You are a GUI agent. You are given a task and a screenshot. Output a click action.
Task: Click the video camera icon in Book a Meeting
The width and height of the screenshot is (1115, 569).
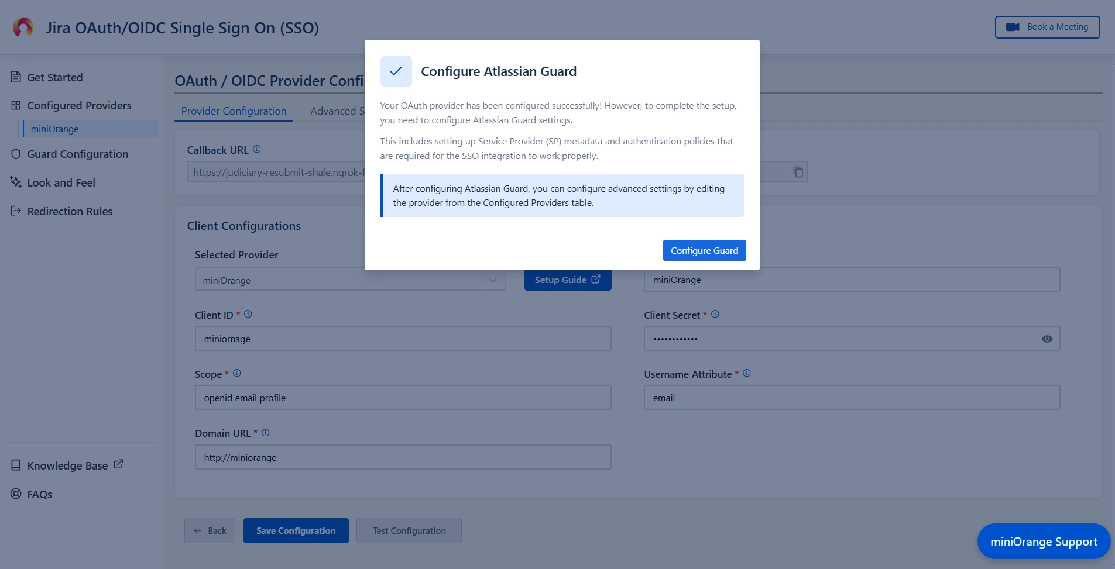point(1013,27)
